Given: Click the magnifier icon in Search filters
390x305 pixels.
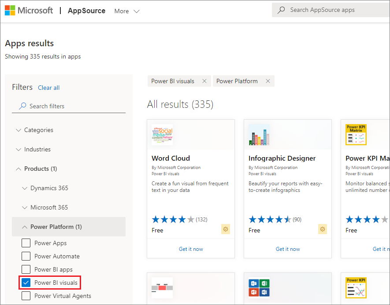Looking at the screenshot, I should pos(22,106).
